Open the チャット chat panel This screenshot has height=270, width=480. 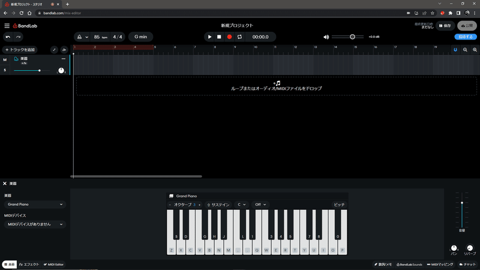click(x=468, y=265)
